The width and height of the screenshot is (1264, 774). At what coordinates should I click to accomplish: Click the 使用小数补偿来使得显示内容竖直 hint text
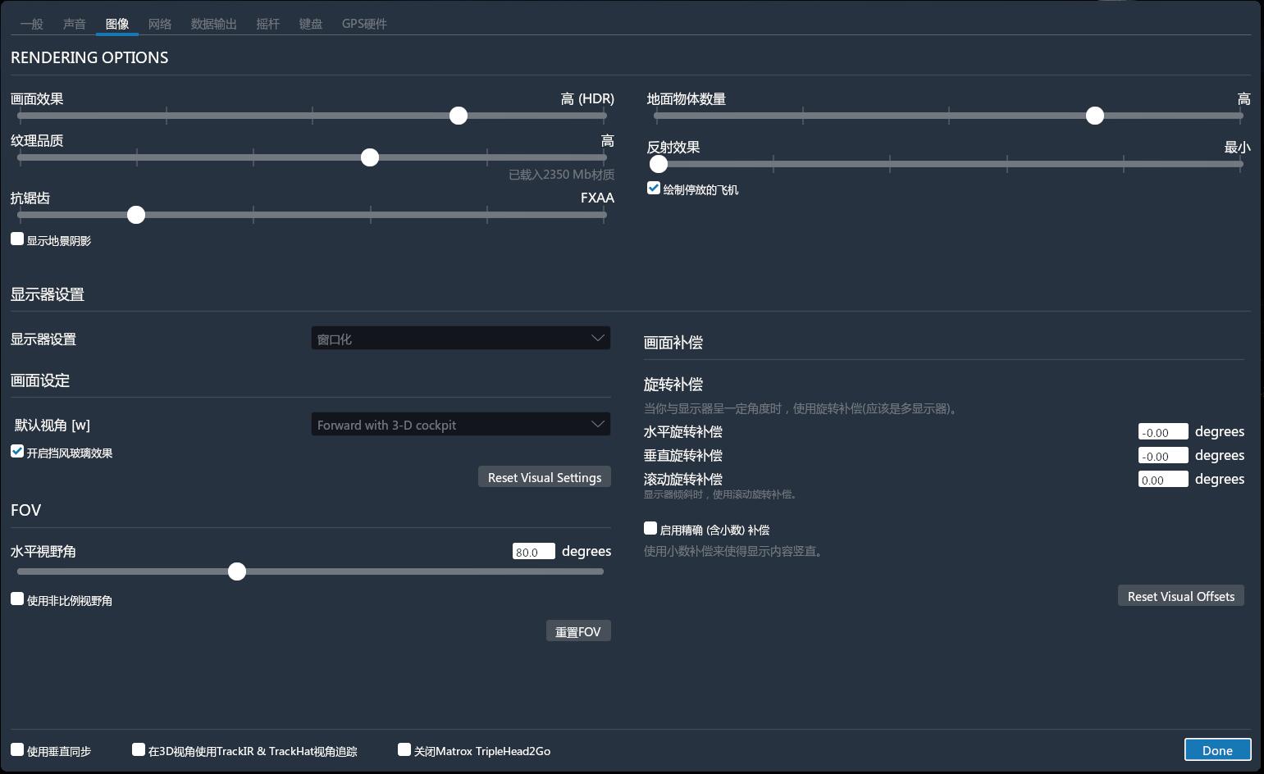pos(733,551)
